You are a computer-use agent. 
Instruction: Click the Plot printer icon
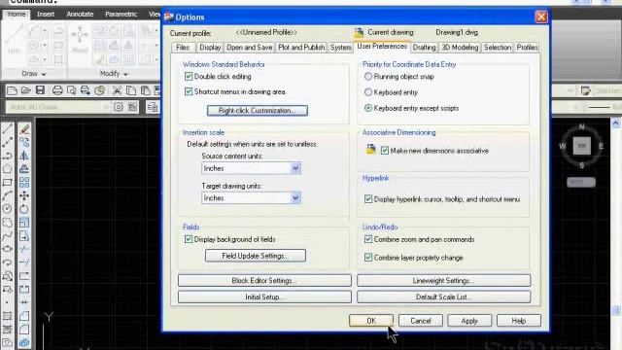57,90
